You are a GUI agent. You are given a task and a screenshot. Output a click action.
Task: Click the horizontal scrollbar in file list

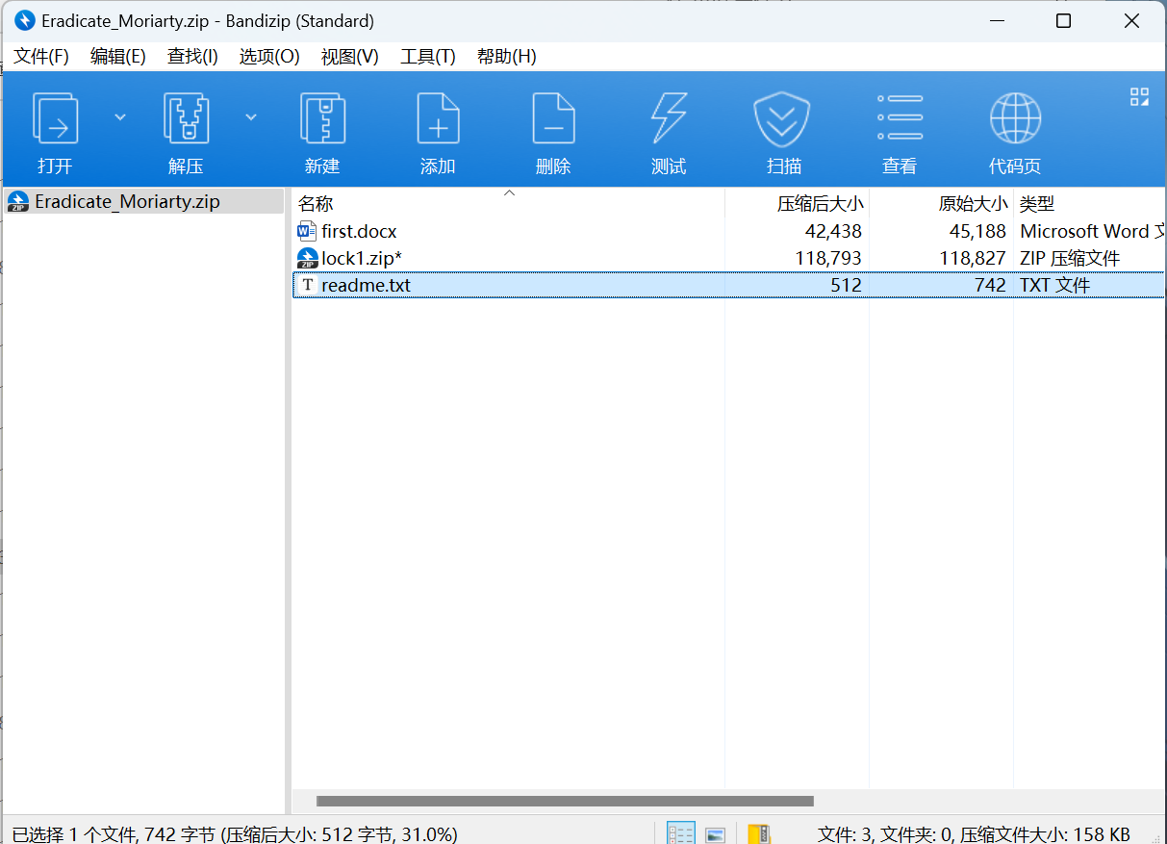click(x=565, y=801)
